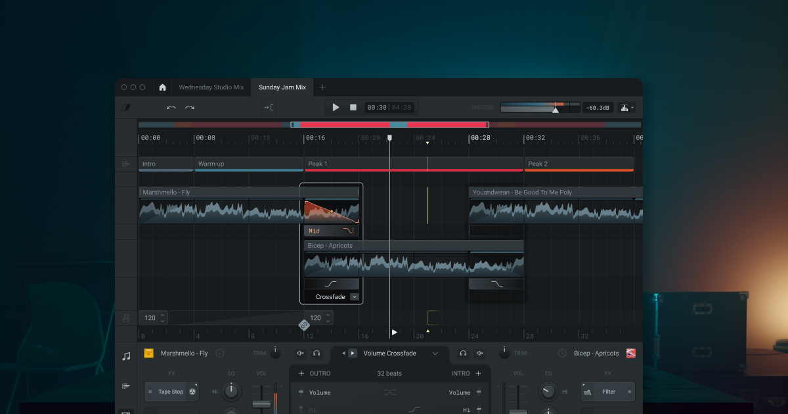Screen dimensions: 788x414
Task: Mute the Marshmello - Fly channel
Action: point(300,353)
